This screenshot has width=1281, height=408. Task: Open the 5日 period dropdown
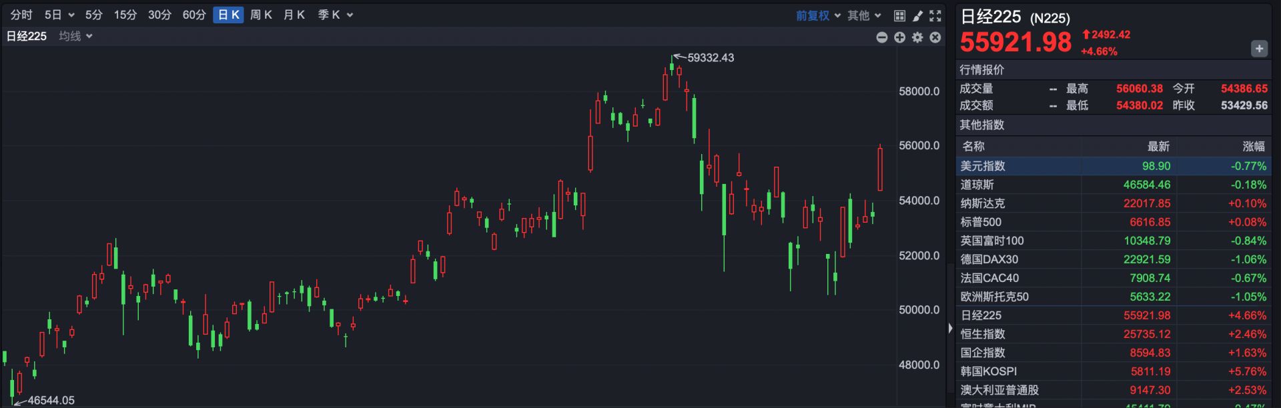[59, 15]
